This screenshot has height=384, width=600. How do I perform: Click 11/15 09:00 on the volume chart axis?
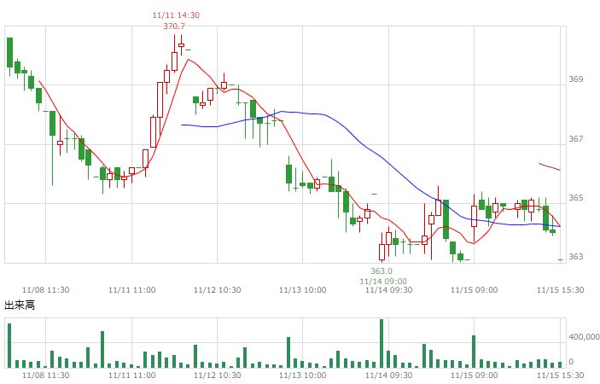pos(474,375)
